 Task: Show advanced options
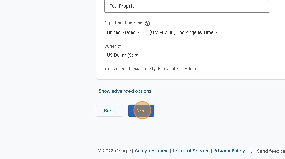125,91
